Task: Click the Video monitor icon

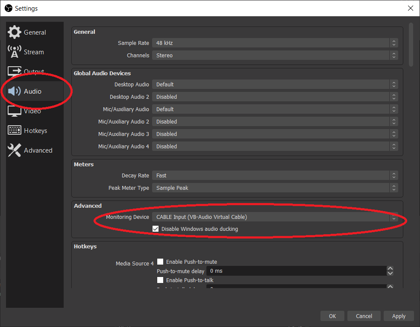Action: (14, 111)
